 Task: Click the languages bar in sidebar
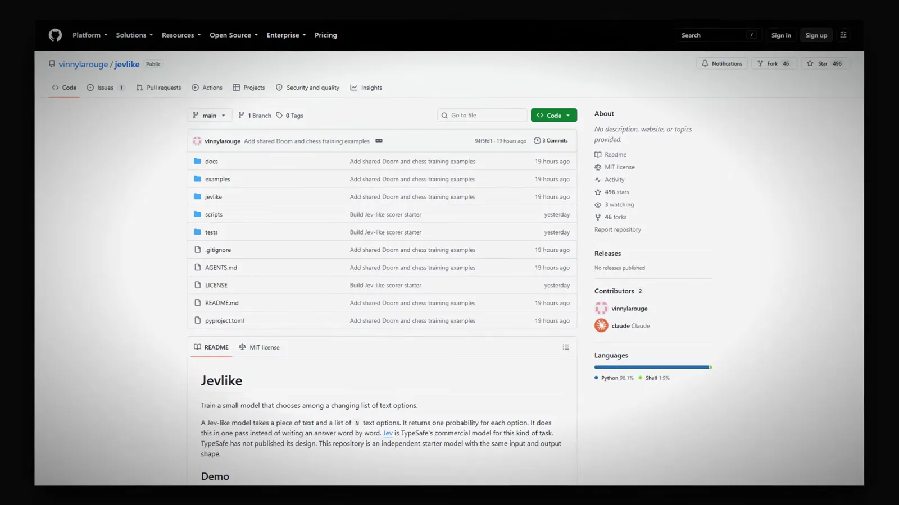pos(653,367)
